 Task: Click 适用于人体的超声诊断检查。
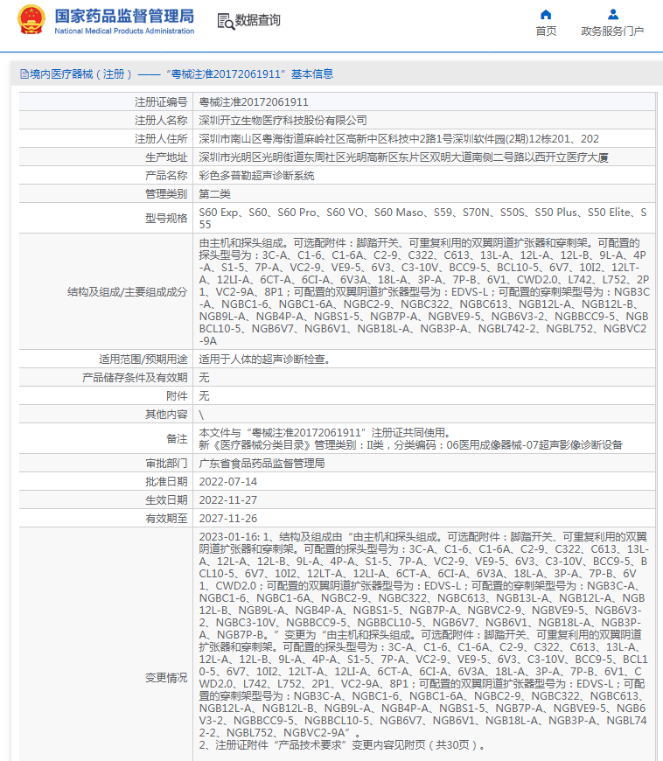point(265,360)
